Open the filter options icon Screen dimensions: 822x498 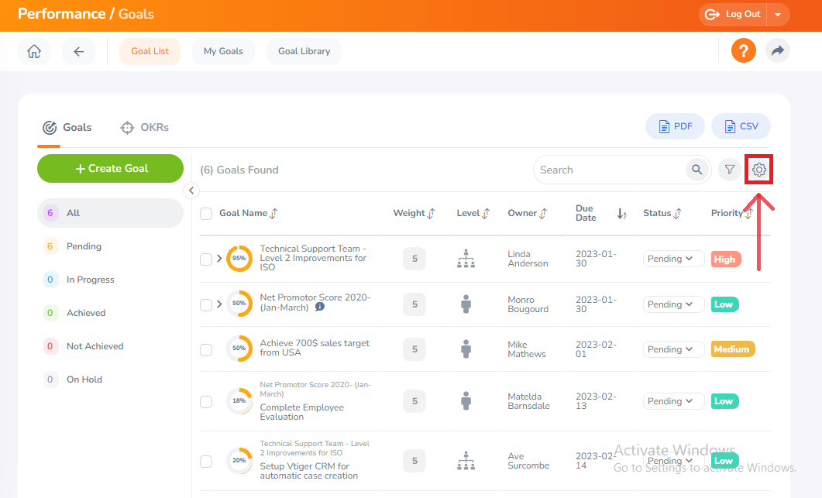click(728, 169)
